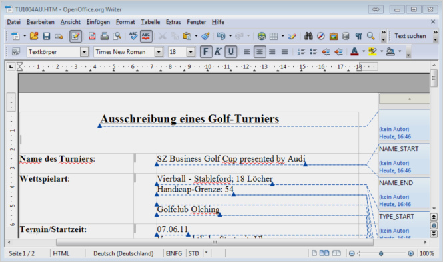Toggle AutoSpellcheck icon
443x262 pixels.
click(146, 36)
